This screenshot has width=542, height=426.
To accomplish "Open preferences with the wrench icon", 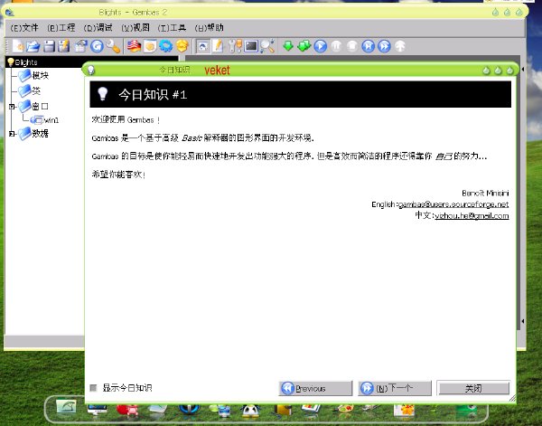I will [113, 46].
